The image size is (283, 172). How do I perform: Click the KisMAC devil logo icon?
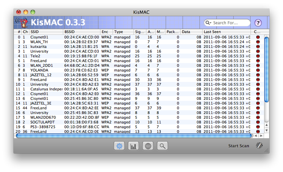pyautogui.click(x=22, y=23)
